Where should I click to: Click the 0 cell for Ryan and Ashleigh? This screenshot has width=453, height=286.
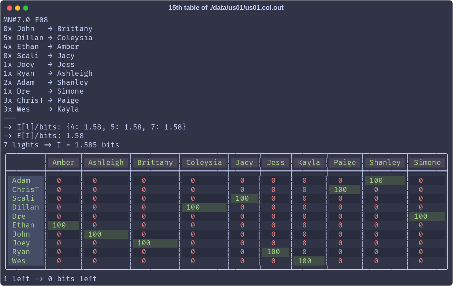click(x=106, y=252)
